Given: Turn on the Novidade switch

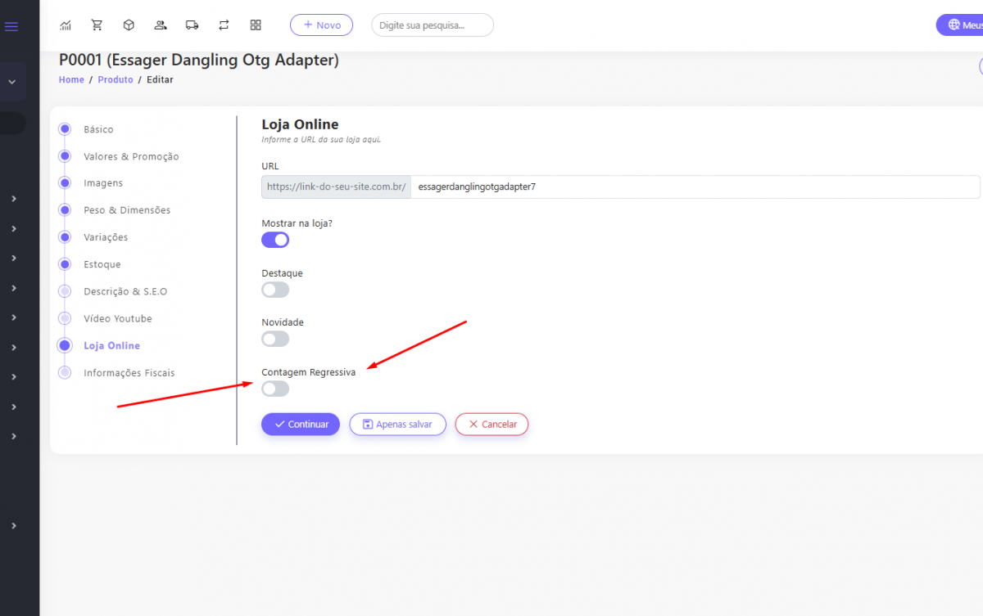Looking at the screenshot, I should (x=275, y=339).
